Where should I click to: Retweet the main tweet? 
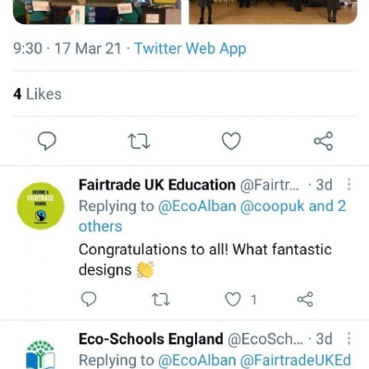click(139, 141)
